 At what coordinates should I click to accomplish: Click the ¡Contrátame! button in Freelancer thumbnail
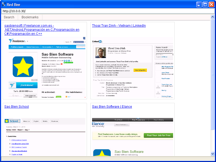click(23, 85)
